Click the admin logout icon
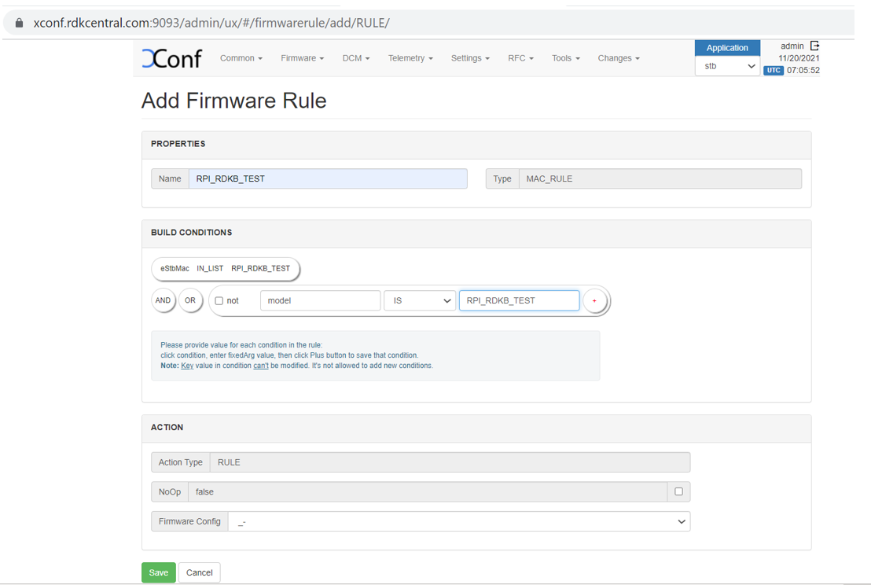Viewport: 871px width, 585px height. (814, 46)
